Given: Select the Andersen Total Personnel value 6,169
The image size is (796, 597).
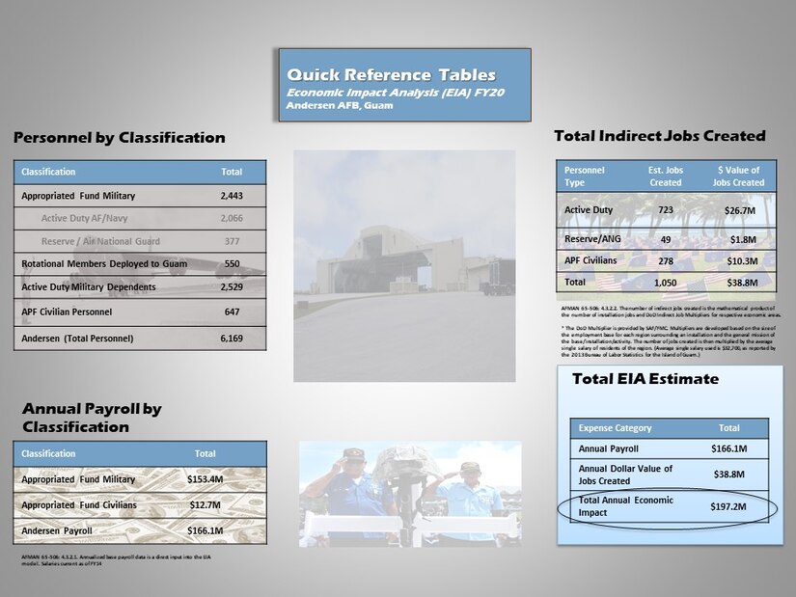Looking at the screenshot, I should click(x=232, y=337).
